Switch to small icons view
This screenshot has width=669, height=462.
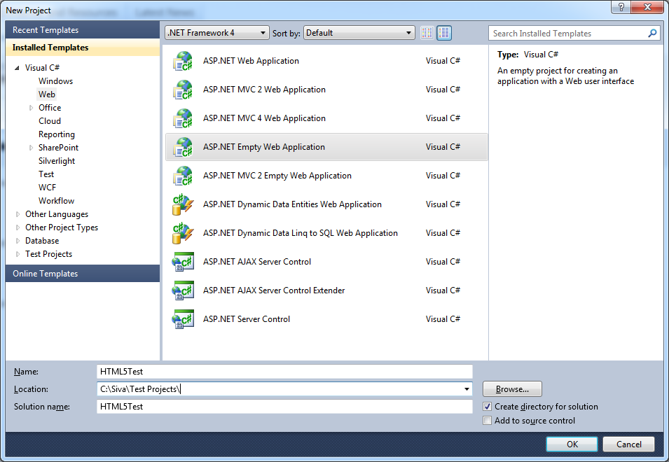click(427, 33)
